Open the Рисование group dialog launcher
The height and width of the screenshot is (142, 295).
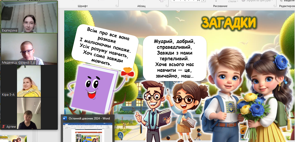pyautogui.click(x=274, y=6)
